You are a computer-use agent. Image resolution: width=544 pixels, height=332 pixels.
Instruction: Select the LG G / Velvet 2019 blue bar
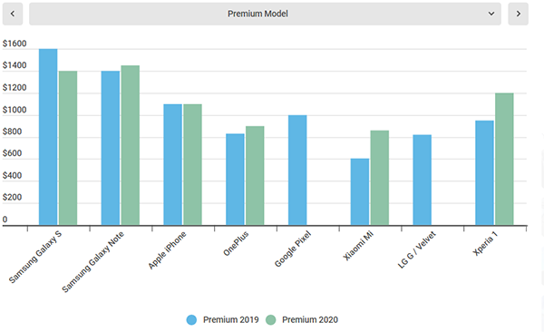coord(423,181)
